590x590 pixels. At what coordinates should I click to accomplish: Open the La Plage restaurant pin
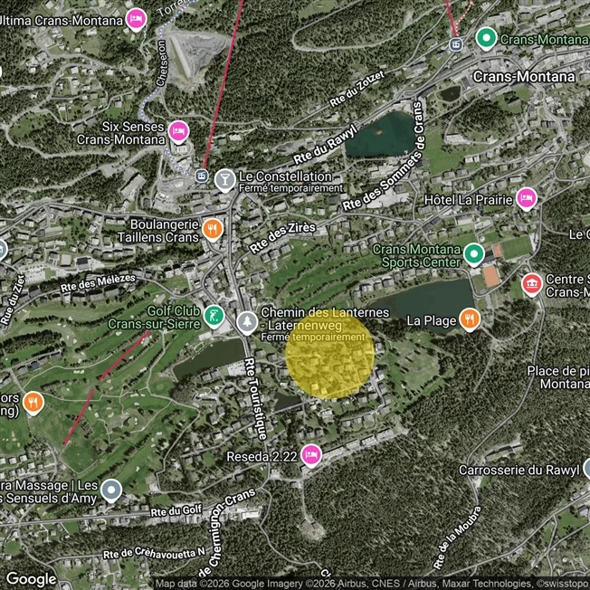coord(470,319)
